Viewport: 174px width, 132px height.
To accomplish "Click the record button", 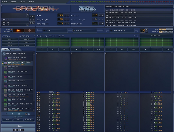I will pyautogui.click(x=30, y=31).
